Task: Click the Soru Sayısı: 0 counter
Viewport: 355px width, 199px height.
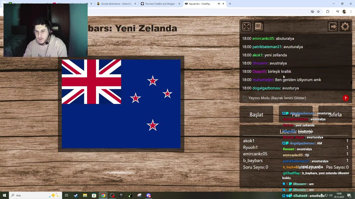Action: point(255,167)
